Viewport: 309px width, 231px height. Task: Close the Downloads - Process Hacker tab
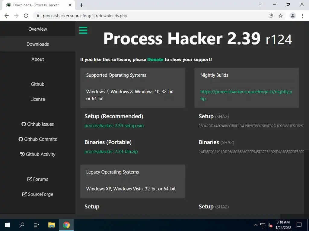[70, 5]
